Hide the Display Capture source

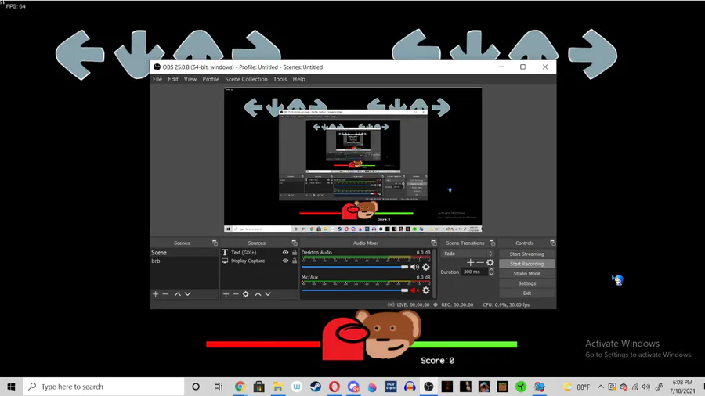point(285,261)
